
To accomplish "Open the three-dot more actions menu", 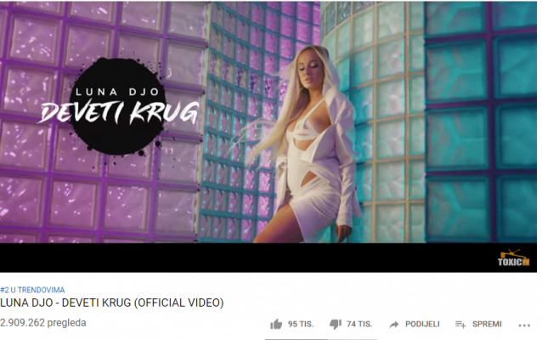I will click(524, 326).
